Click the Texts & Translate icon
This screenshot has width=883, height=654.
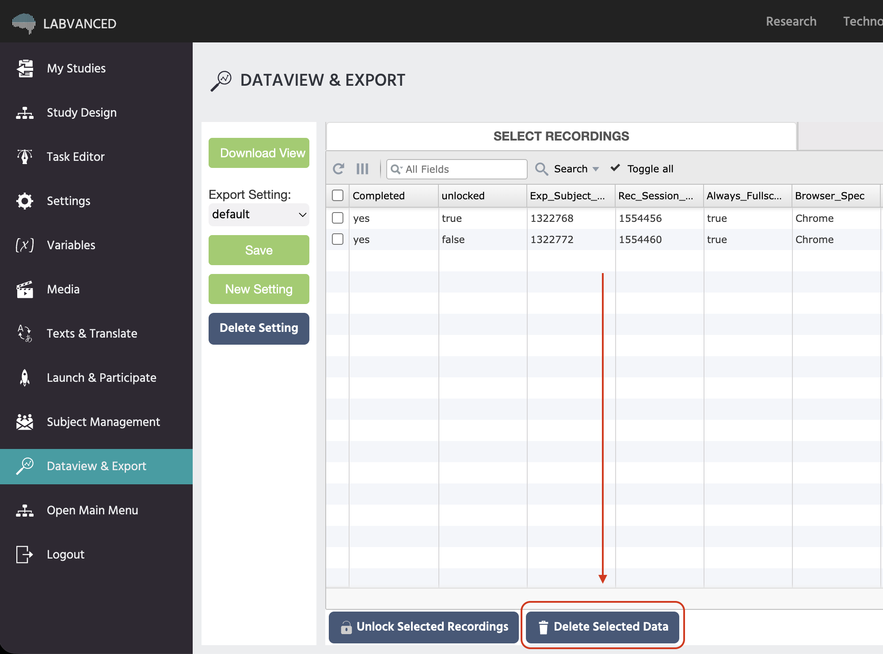pos(25,333)
